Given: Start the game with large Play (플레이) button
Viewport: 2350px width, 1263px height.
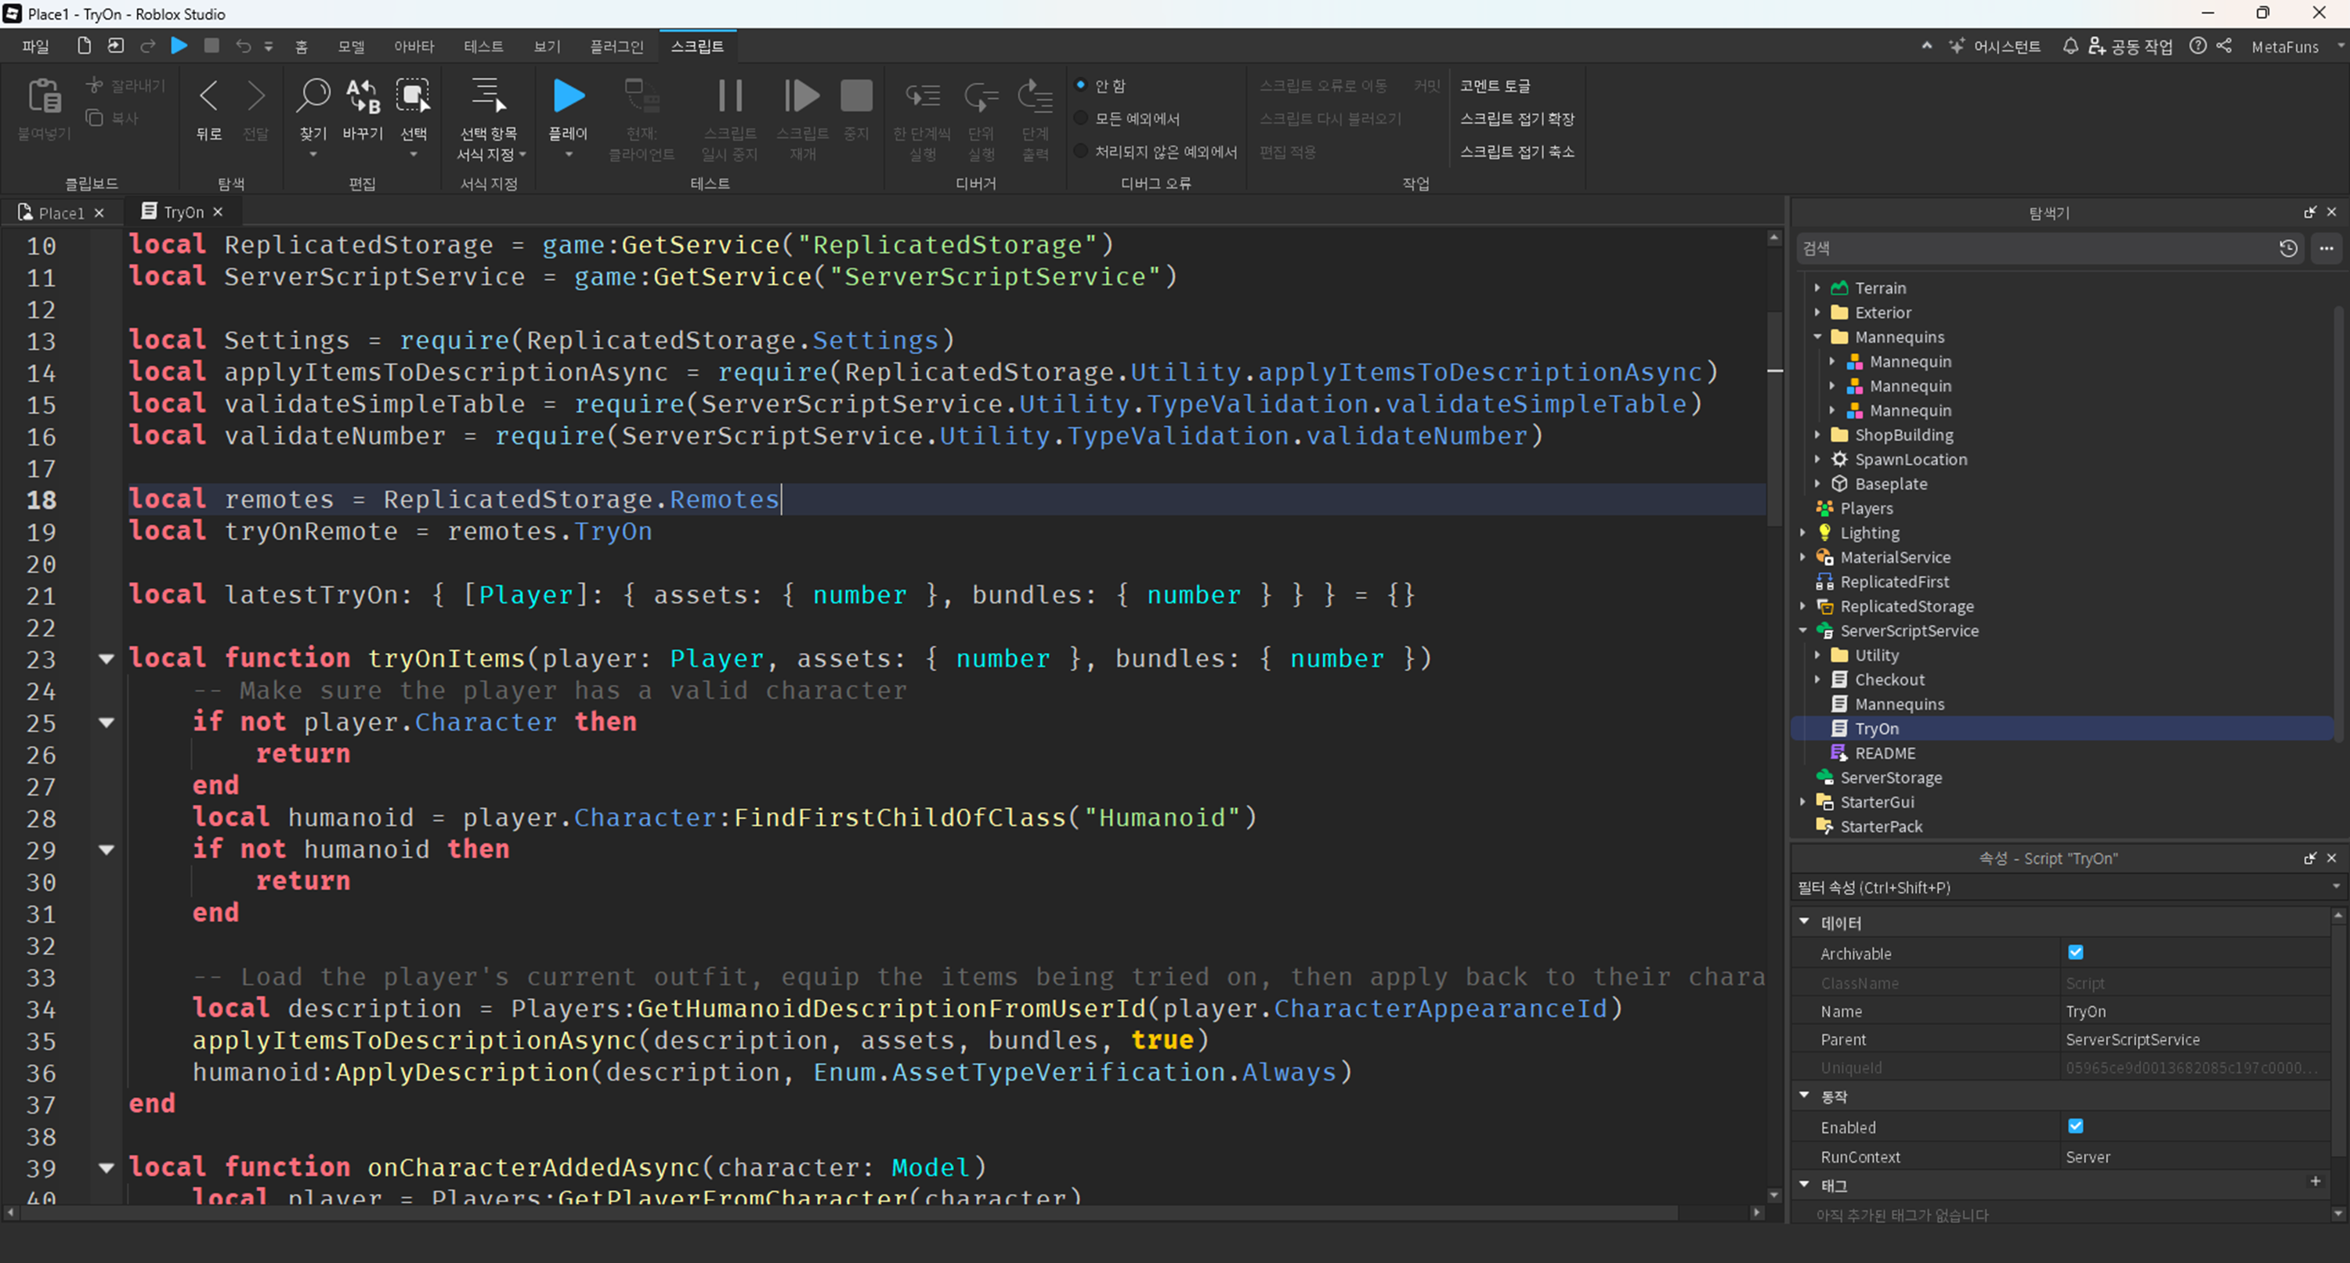Looking at the screenshot, I should pyautogui.click(x=569, y=96).
